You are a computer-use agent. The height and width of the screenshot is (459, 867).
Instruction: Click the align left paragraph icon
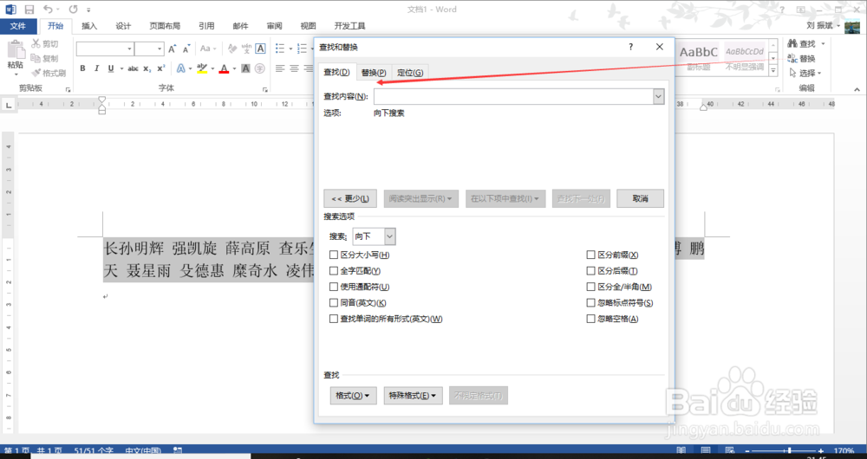click(280, 68)
